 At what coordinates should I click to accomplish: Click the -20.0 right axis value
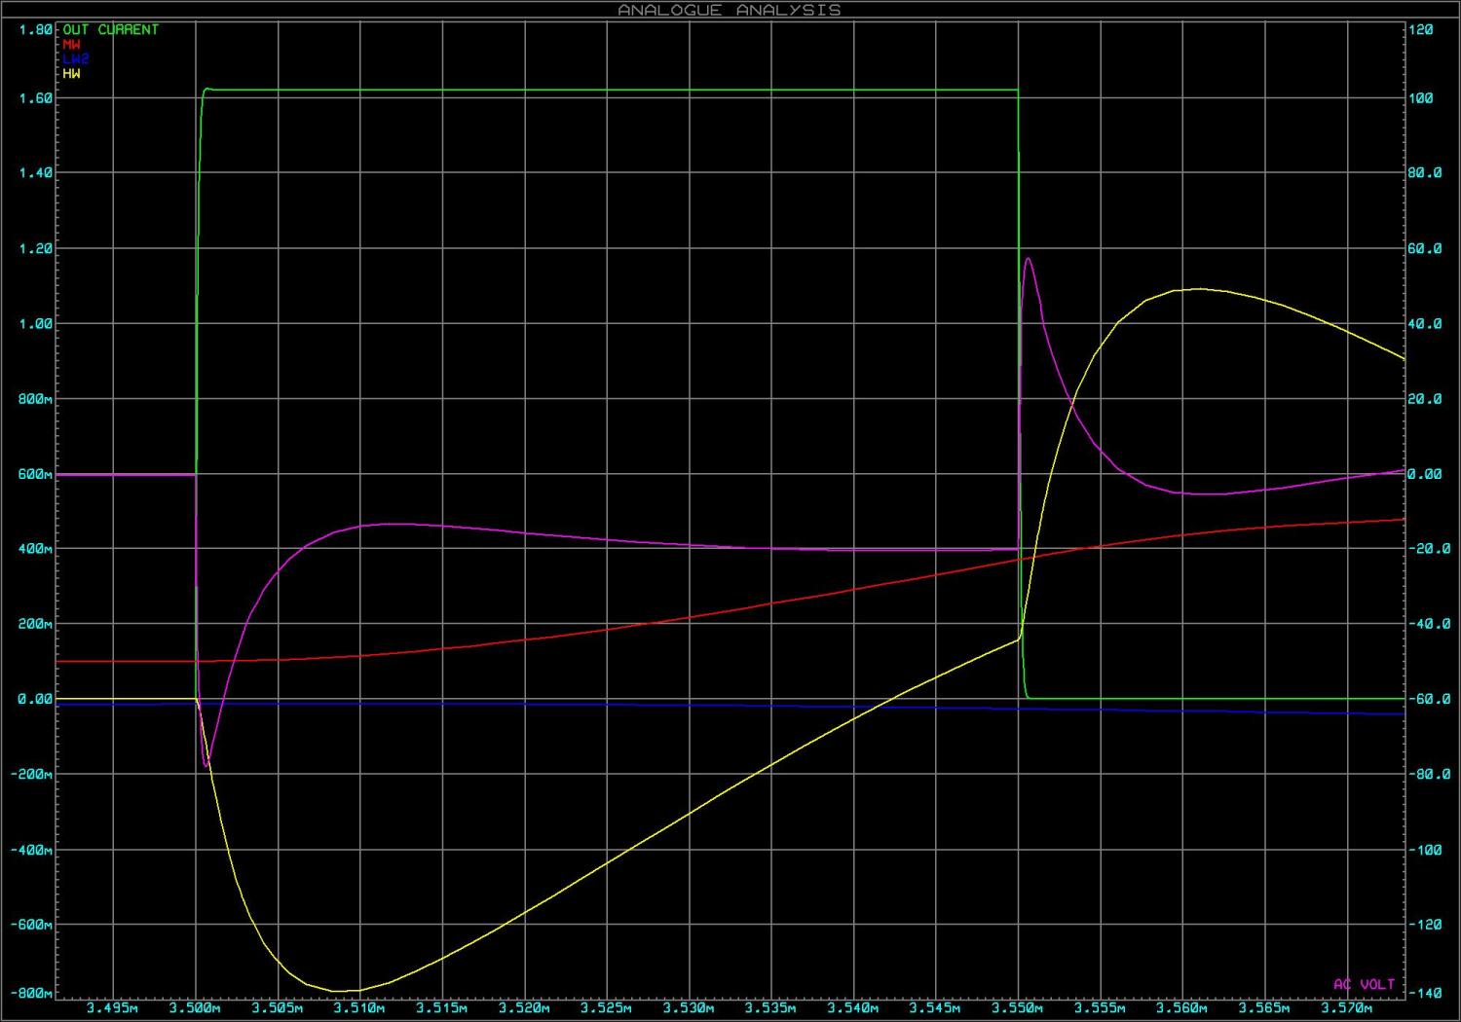tap(1429, 549)
